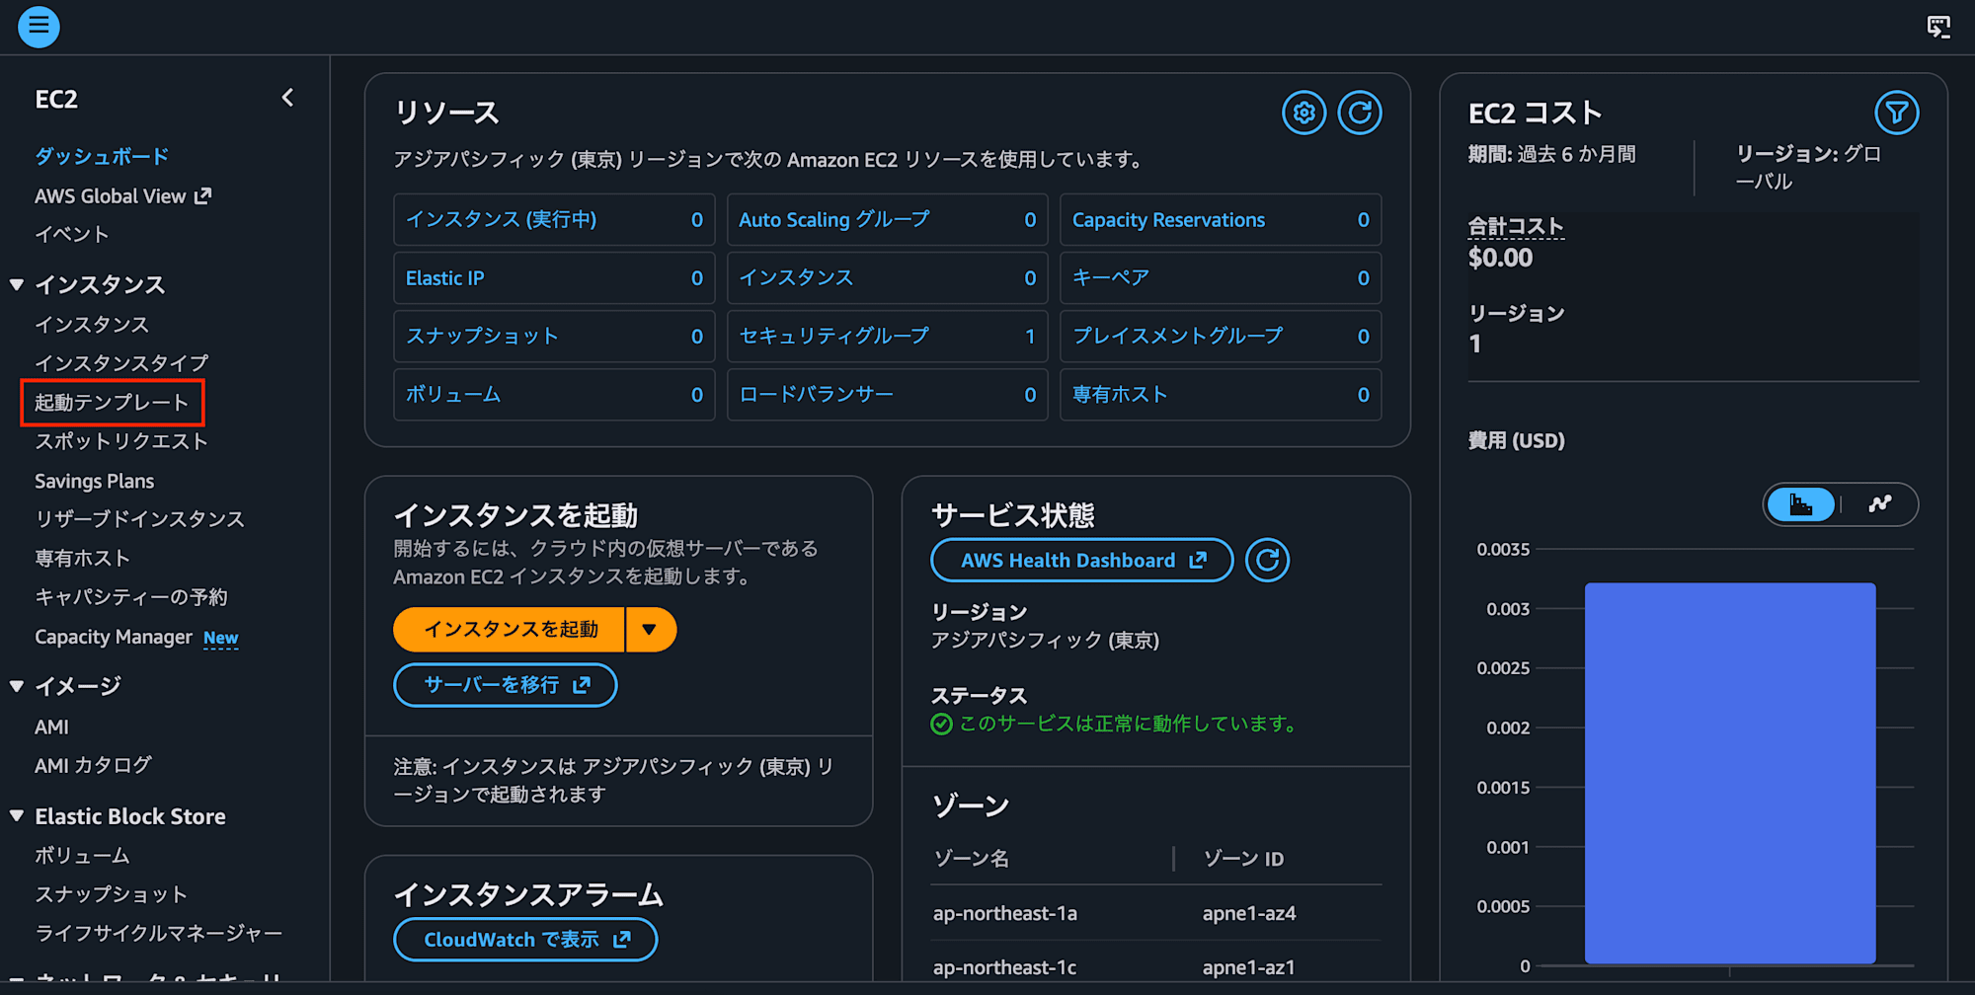The width and height of the screenshot is (1975, 995).
Task: Click ap-northeast-1a zone name
Action: point(1004,913)
